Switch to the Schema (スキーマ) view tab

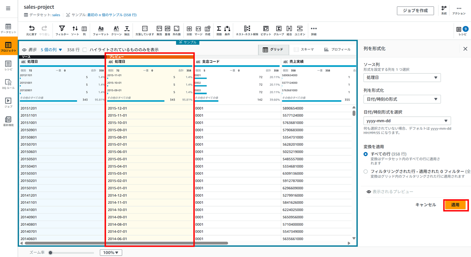[304, 50]
